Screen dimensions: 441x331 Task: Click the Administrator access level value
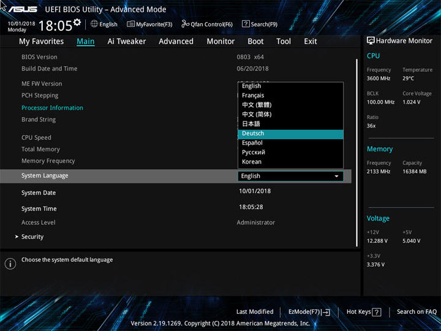point(255,223)
